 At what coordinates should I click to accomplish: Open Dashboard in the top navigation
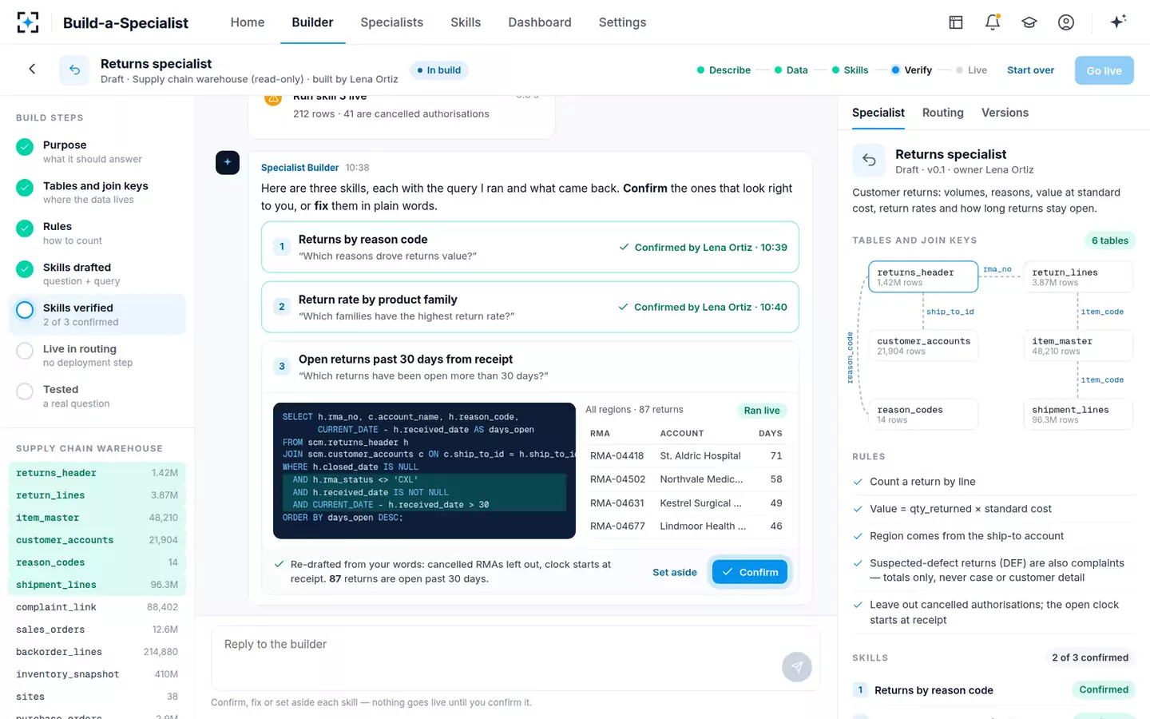point(540,22)
